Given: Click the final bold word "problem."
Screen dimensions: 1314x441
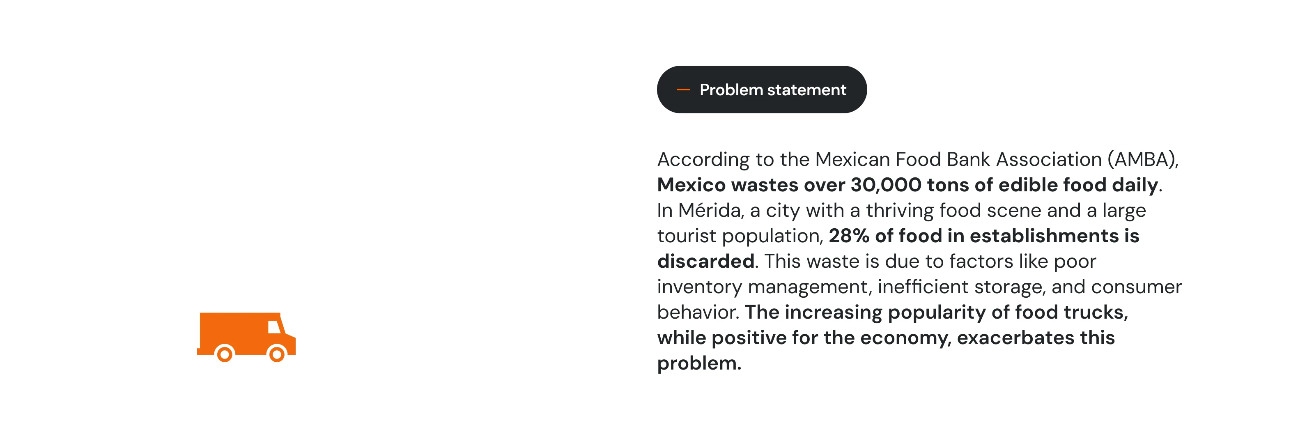Looking at the screenshot, I should tap(699, 363).
